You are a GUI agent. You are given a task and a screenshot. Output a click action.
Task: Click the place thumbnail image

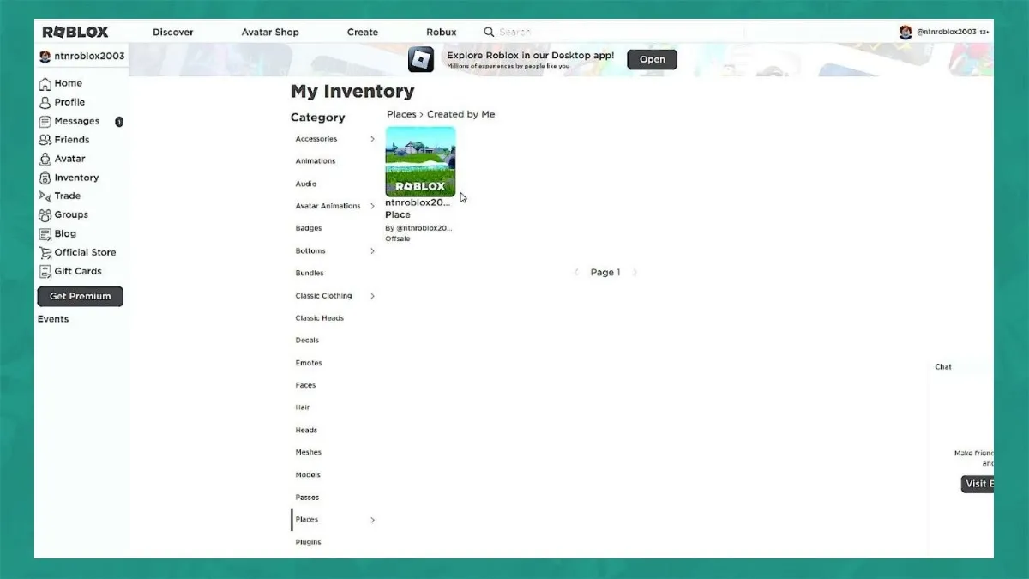click(x=420, y=161)
